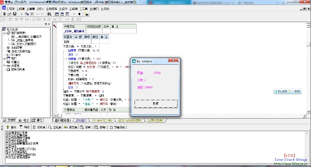Expand the 窗口 node in the program tree

coord(4,58)
